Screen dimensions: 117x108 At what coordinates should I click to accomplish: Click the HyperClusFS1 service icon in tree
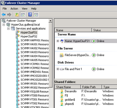coord(18,32)
